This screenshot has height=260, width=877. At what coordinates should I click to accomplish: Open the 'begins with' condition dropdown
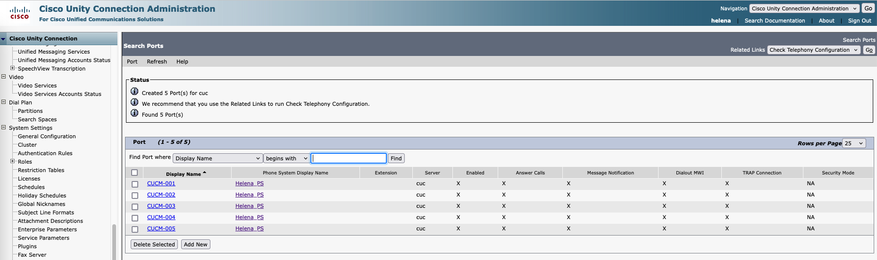click(x=286, y=158)
